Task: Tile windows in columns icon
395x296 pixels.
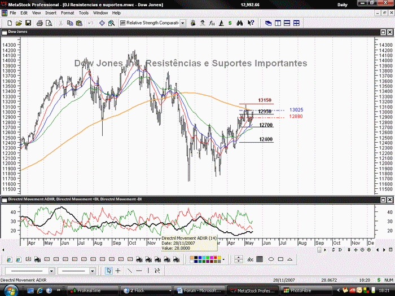Action: click(x=278, y=23)
